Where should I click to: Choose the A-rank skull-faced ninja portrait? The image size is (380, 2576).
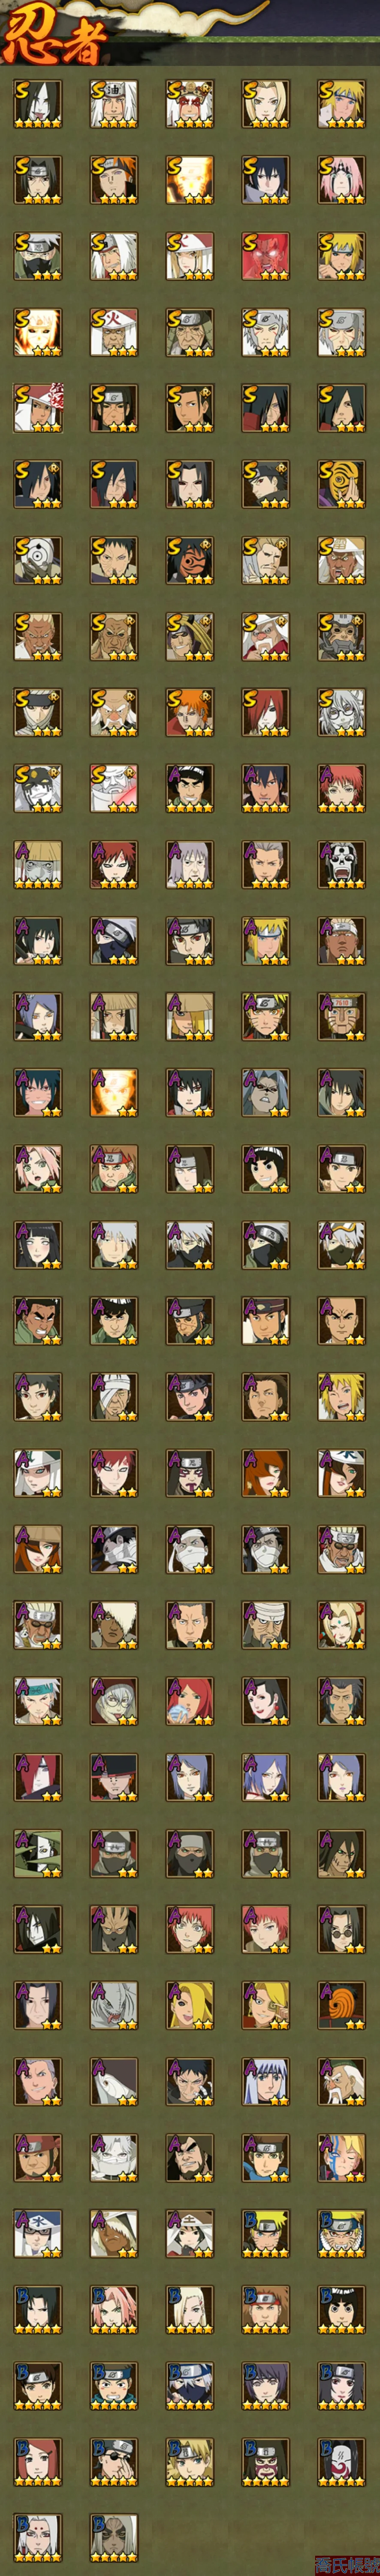coord(341,863)
